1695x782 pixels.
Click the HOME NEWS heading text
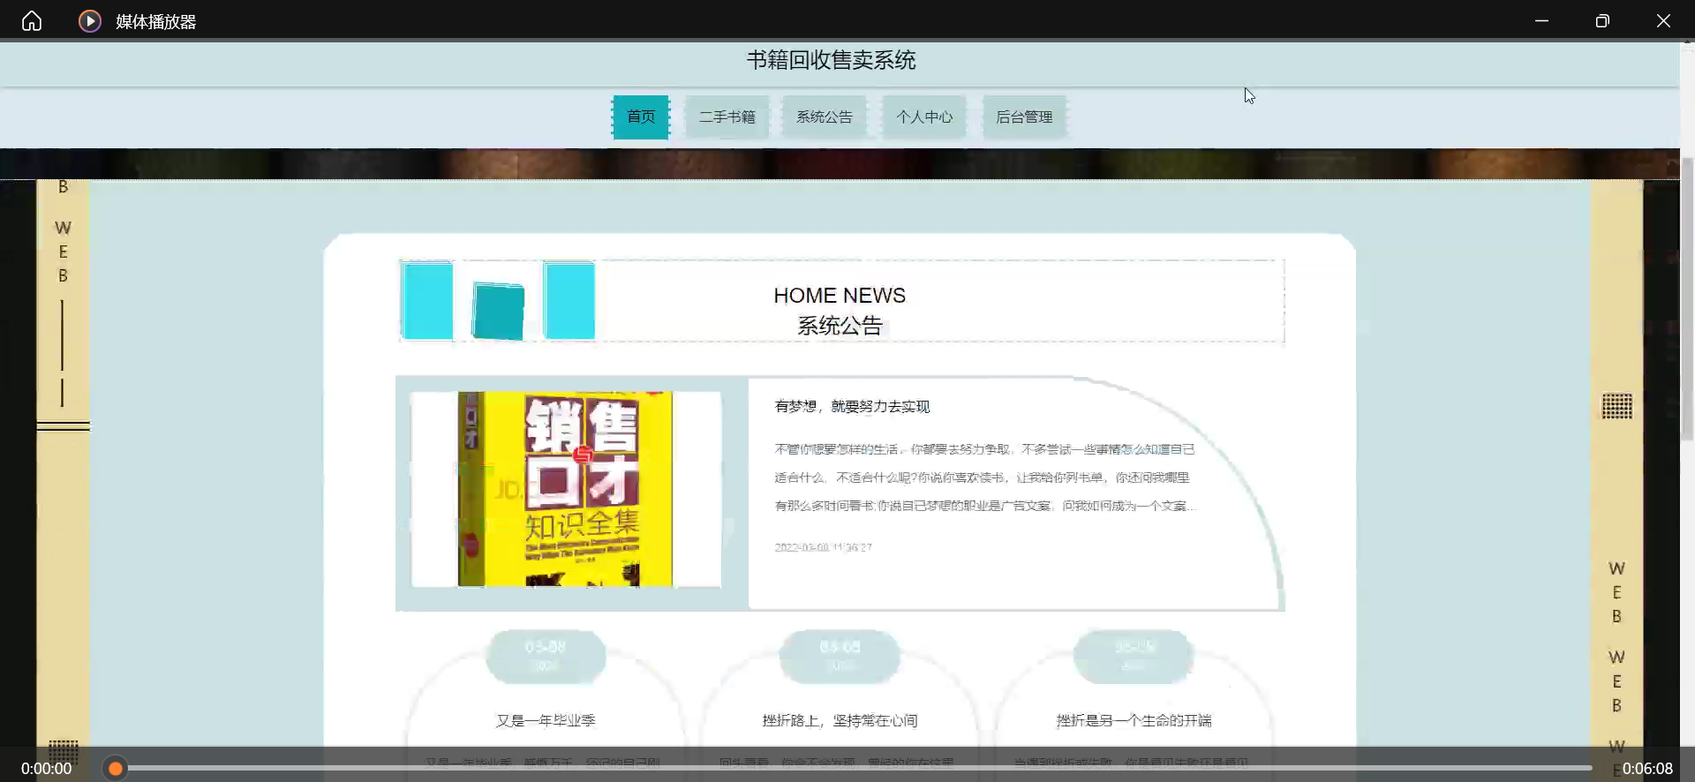coord(840,295)
